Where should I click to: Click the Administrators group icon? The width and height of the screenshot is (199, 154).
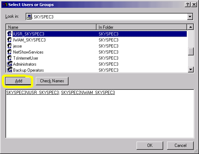click(10, 64)
